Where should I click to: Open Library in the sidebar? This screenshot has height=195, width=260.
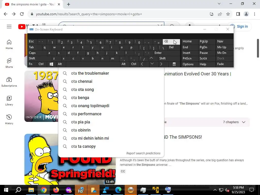tap(9, 101)
